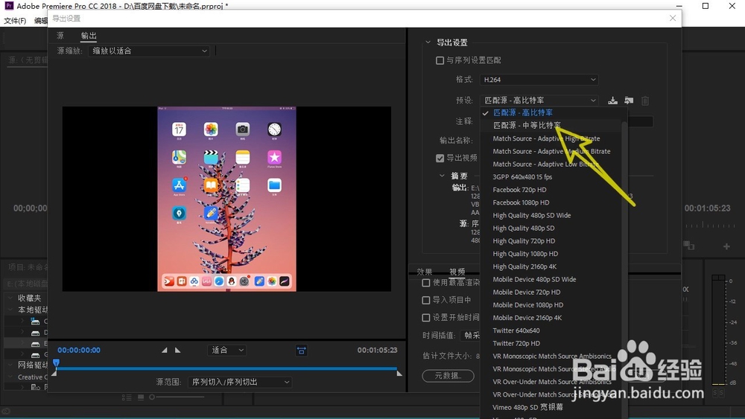
Task: Open the 源范围 序列切入/序列切出 dropdown
Action: [240, 382]
